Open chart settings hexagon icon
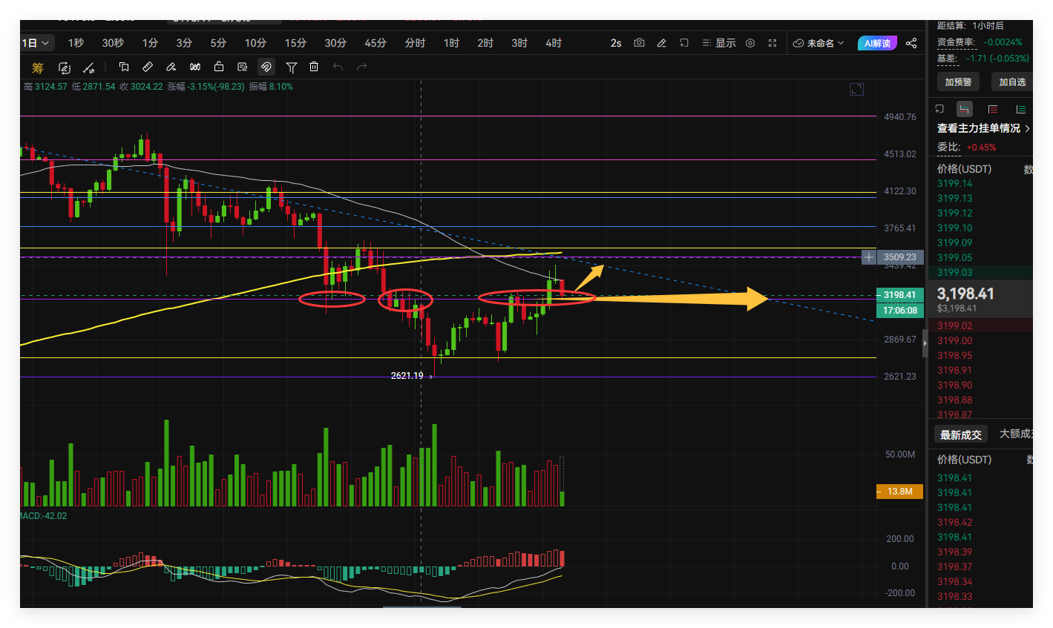This screenshot has width=1053, height=628. (750, 43)
